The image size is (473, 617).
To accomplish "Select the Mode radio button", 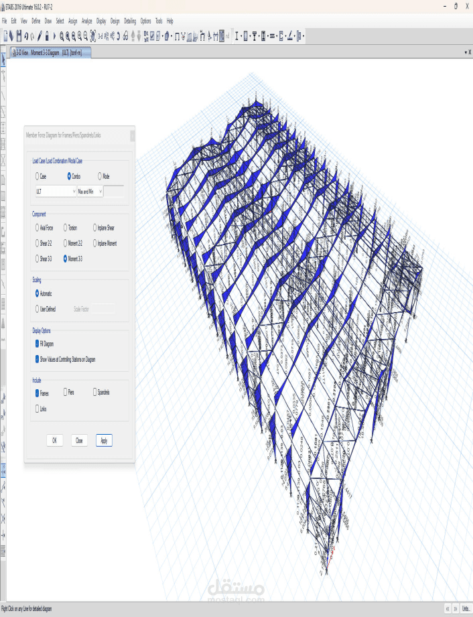I will 100,176.
